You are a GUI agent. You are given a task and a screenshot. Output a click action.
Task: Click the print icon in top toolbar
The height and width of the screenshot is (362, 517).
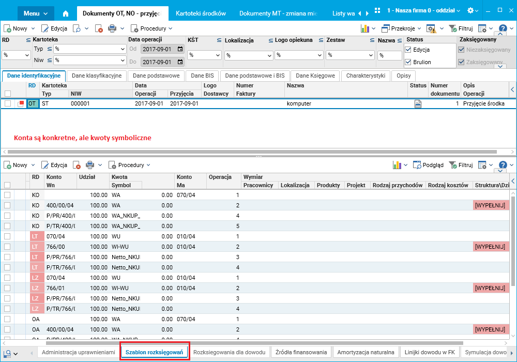tap(112, 28)
